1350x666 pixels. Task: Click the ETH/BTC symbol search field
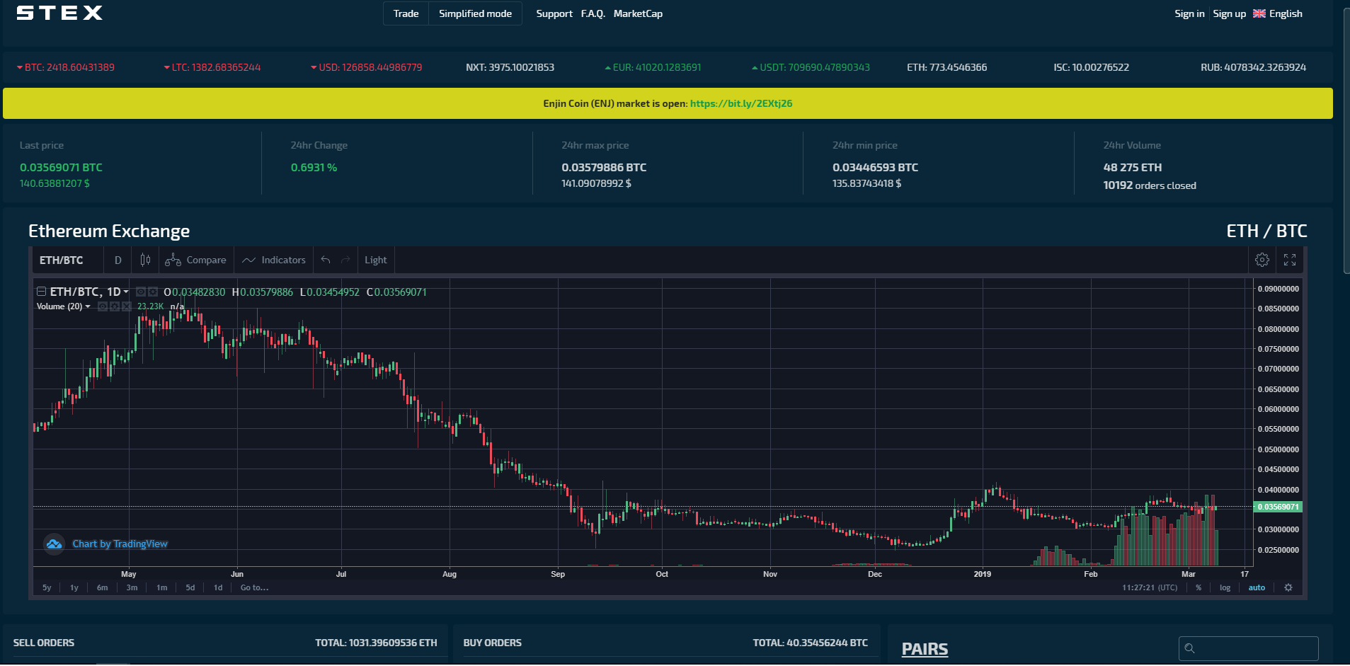(67, 260)
